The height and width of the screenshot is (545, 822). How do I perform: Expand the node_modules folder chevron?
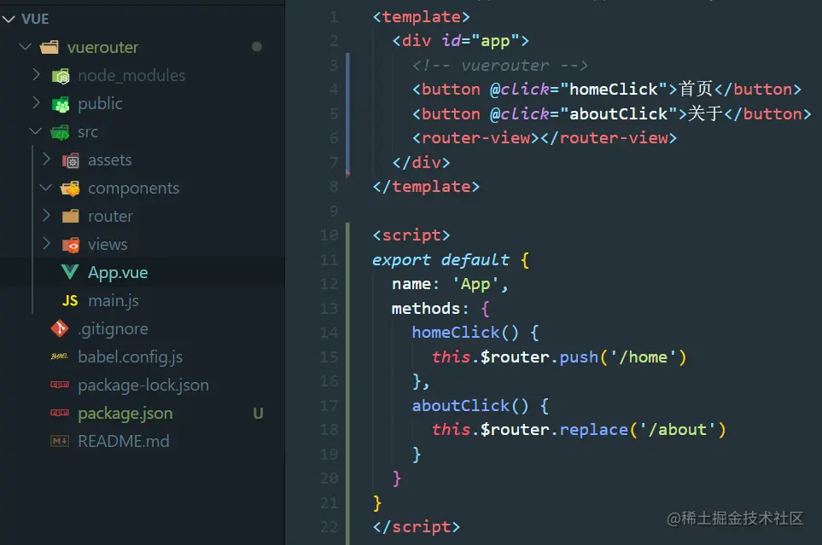click(36, 74)
